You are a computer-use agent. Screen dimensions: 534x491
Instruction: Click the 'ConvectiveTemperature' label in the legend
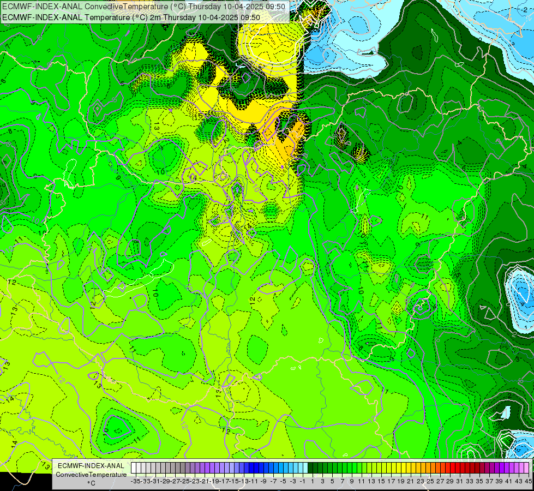(x=91, y=475)
